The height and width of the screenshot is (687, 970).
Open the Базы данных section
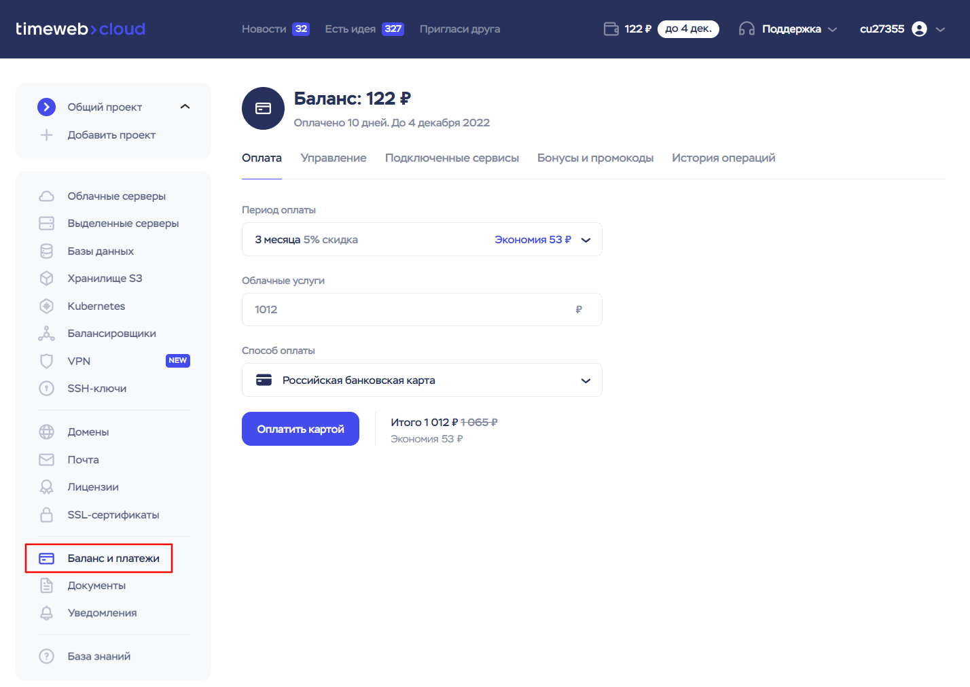tap(100, 251)
